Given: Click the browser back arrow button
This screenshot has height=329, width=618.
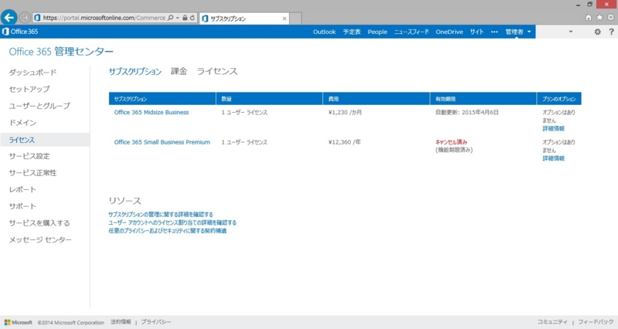Looking at the screenshot, I should coord(8,17).
